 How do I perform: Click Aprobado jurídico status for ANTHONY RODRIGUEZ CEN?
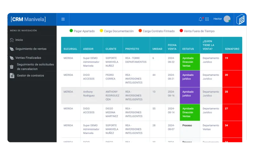(190, 96)
